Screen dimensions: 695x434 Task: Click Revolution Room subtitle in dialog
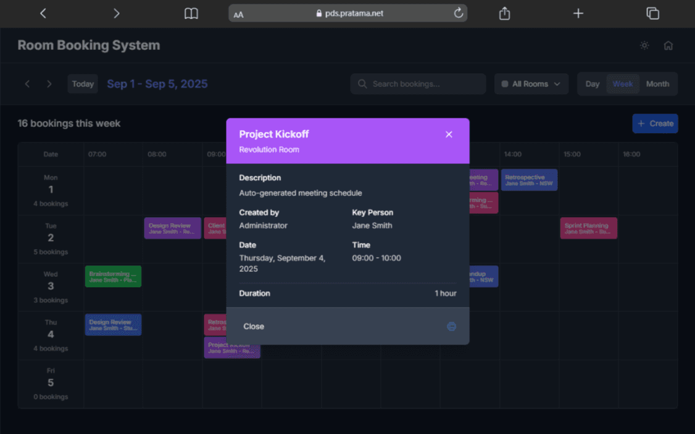click(269, 150)
